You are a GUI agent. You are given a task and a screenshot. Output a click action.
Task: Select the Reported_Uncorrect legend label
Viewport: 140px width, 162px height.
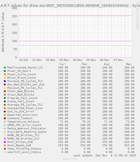point(23,115)
